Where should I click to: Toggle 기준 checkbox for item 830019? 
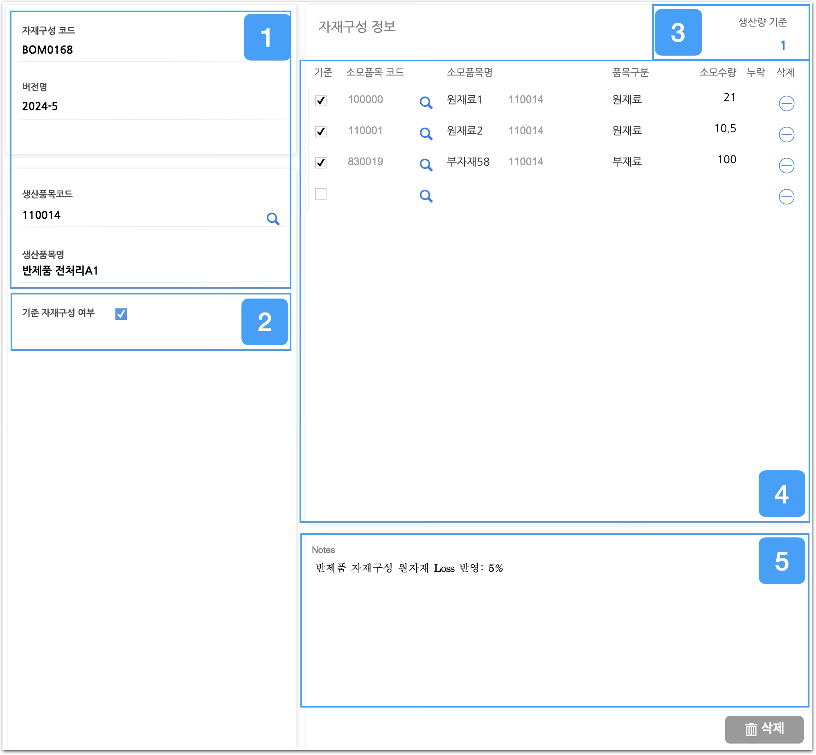[x=321, y=163]
